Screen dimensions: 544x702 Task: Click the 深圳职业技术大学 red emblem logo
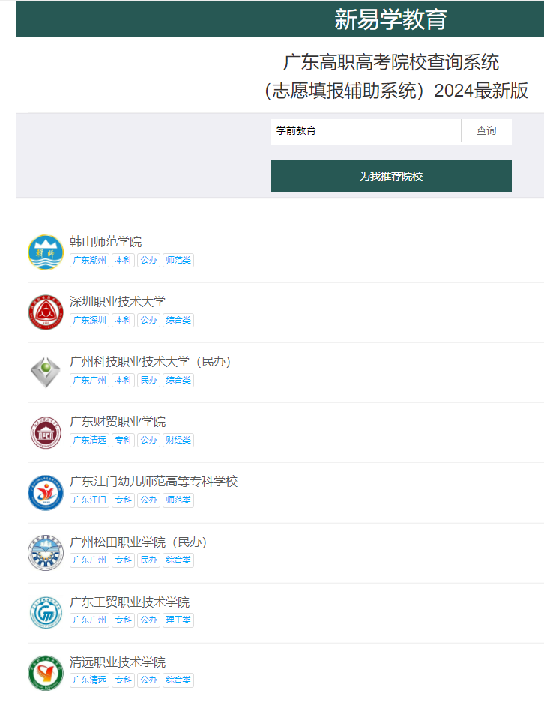[x=46, y=312]
